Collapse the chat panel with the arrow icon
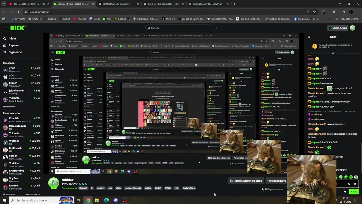The height and width of the screenshot is (204, 362). 309,37
